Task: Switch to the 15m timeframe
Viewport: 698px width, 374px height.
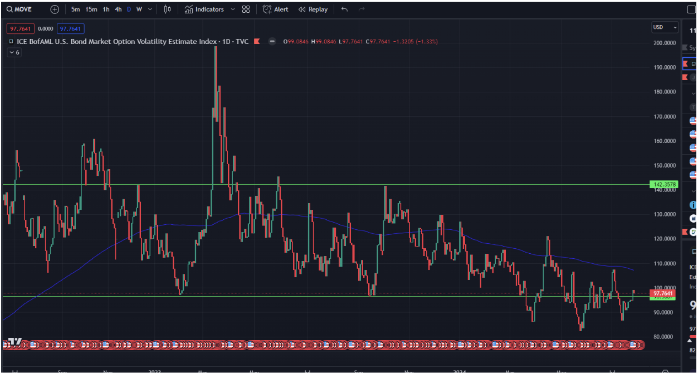Action: [91, 9]
